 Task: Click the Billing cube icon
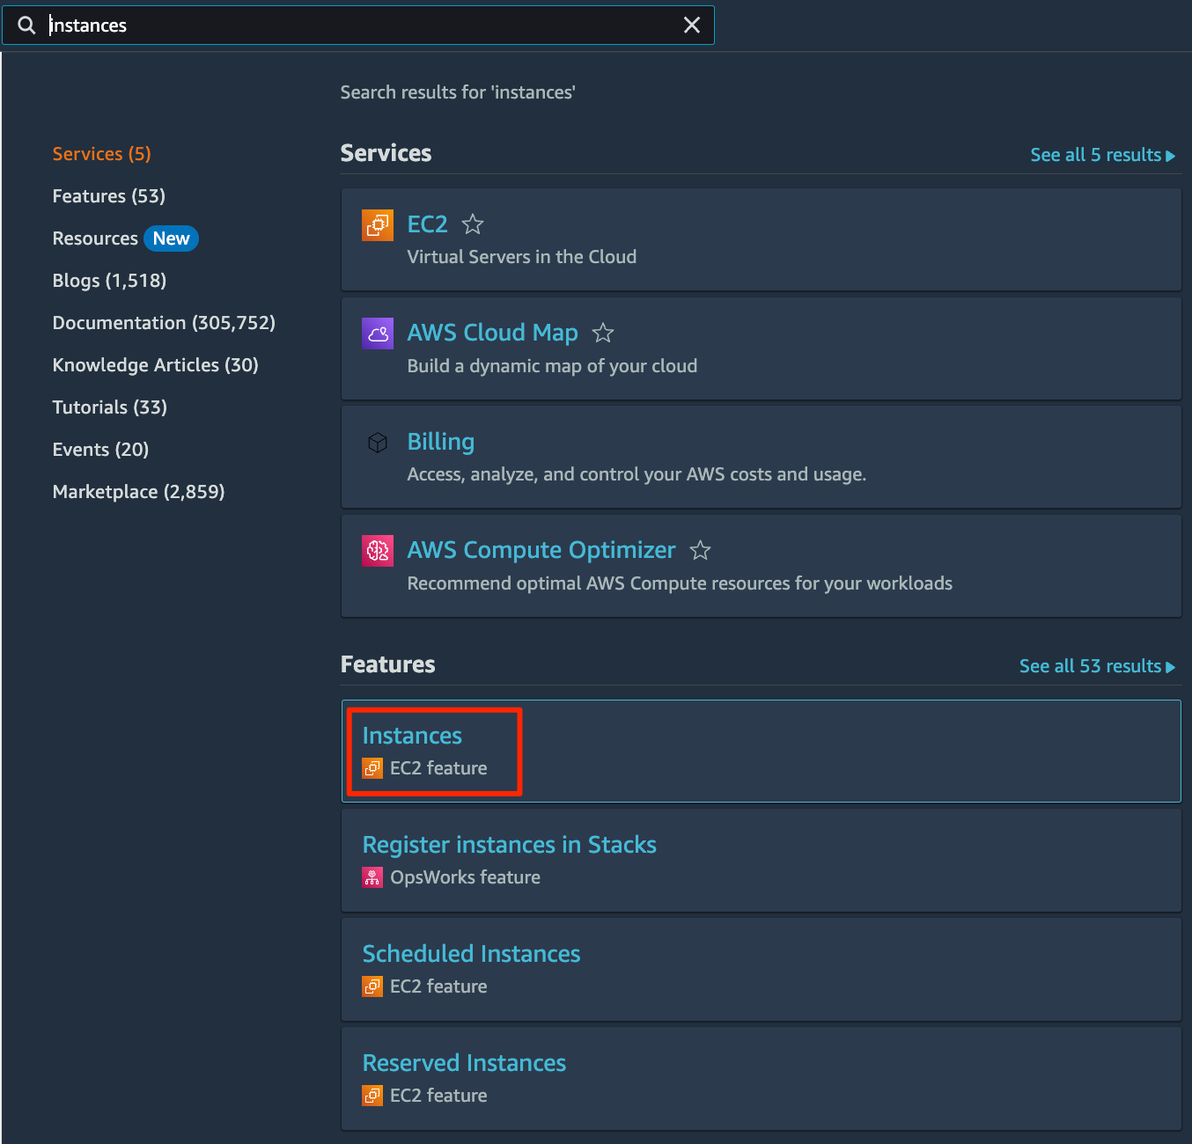point(378,443)
